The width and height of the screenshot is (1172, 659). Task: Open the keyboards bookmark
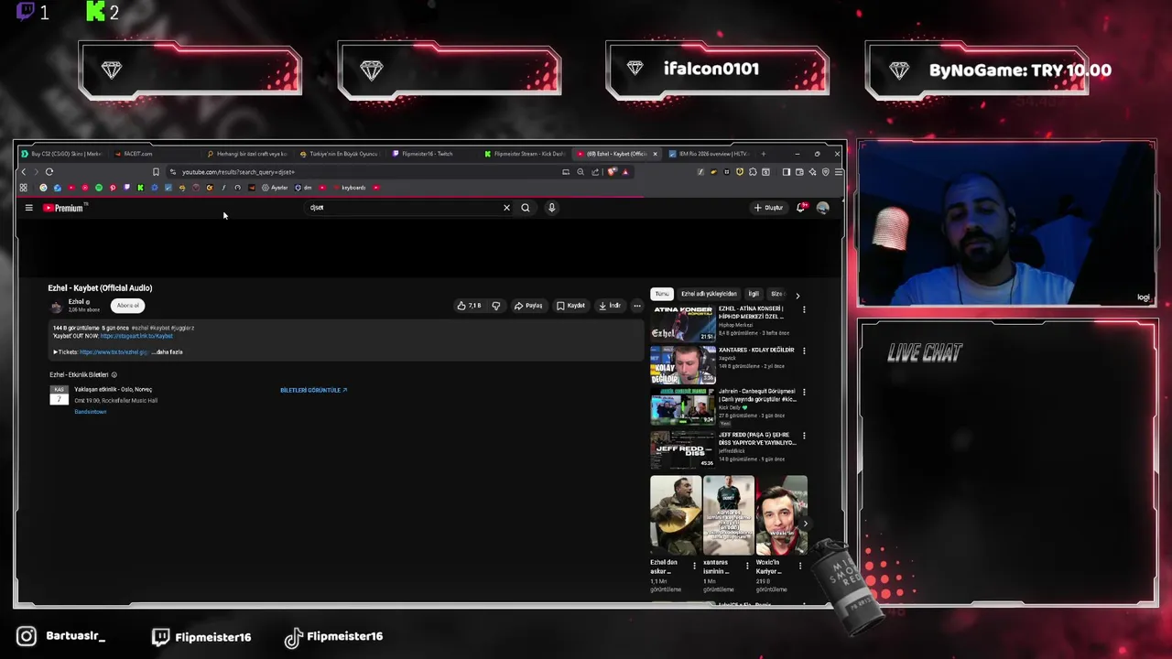tap(349, 188)
